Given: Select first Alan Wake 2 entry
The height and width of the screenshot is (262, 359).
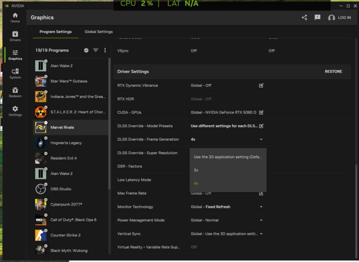Looking at the screenshot, I should click(x=70, y=66).
